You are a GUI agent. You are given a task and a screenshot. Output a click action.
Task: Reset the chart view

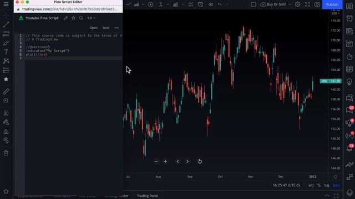tap(200, 161)
